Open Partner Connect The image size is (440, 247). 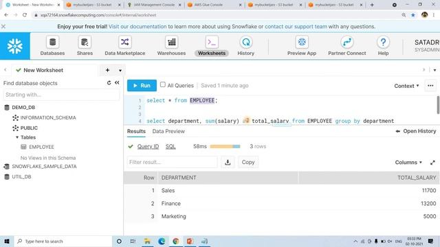point(346,46)
